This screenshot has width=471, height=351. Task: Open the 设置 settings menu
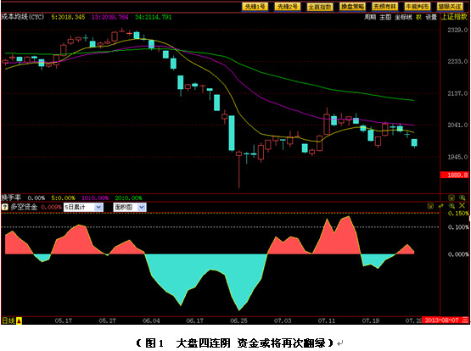[x=431, y=17]
